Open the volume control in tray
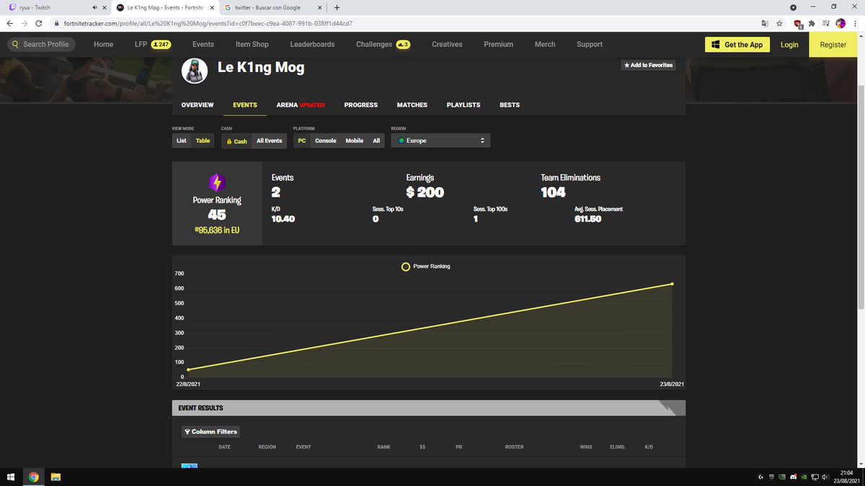Screen dimensions: 865x486 (x=824, y=477)
